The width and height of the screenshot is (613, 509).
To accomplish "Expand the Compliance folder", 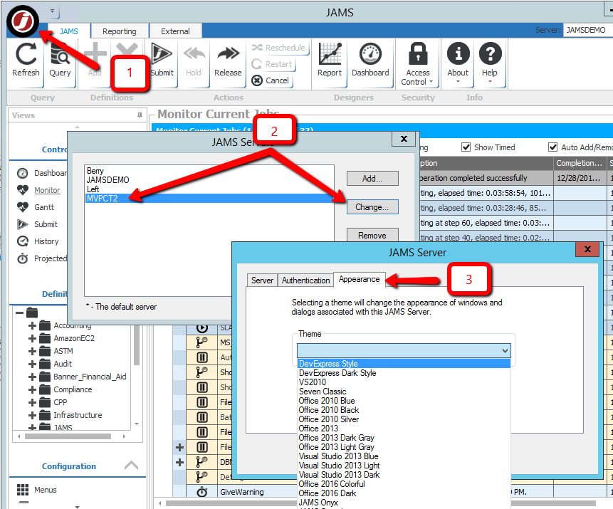I will pyautogui.click(x=33, y=390).
